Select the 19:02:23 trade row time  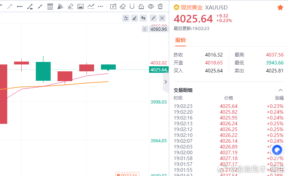(183, 106)
